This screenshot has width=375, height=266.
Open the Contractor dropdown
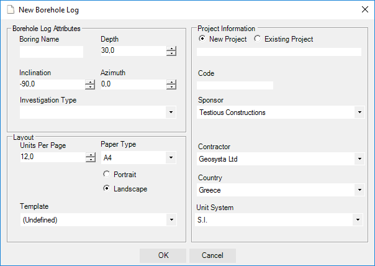click(359, 159)
